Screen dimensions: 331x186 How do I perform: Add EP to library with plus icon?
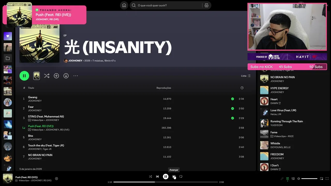pos(56,76)
